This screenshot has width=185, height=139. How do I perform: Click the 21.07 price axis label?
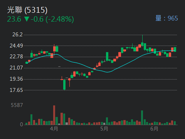click(x=16, y=68)
